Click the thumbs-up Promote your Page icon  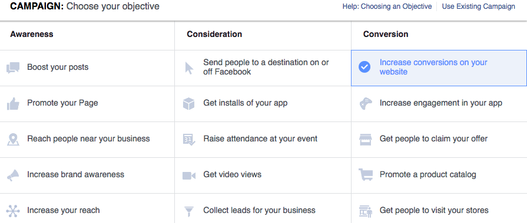coord(13,103)
